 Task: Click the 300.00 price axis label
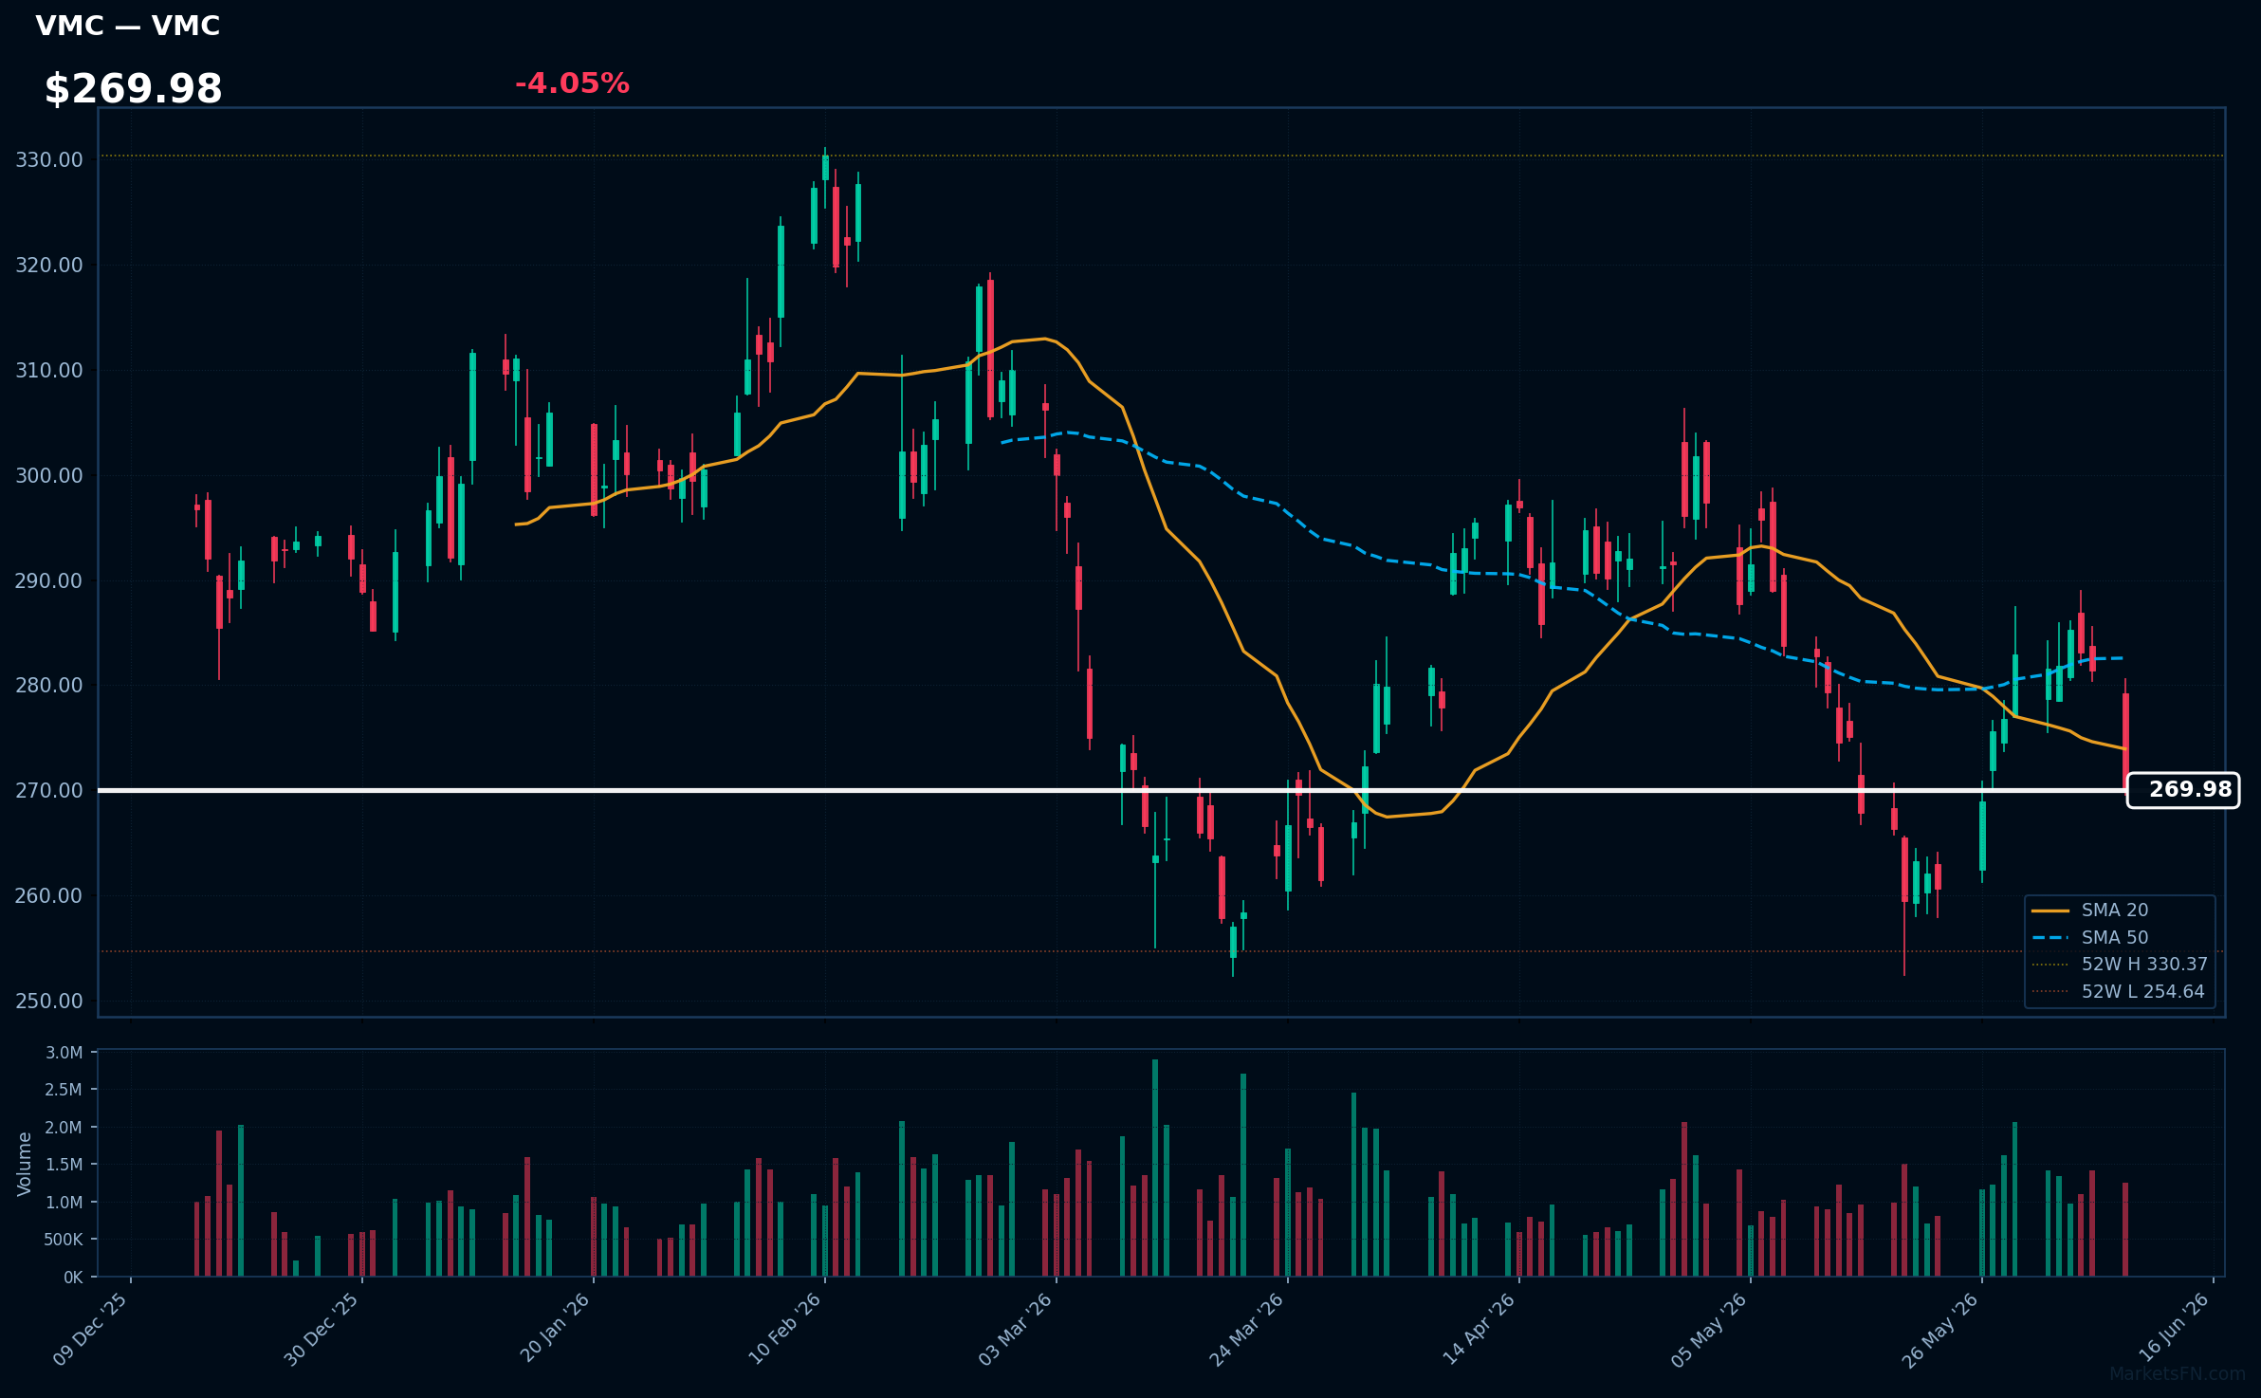coord(49,475)
